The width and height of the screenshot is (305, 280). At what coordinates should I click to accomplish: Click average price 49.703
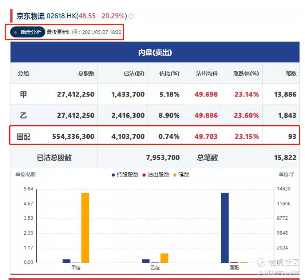tap(206, 137)
